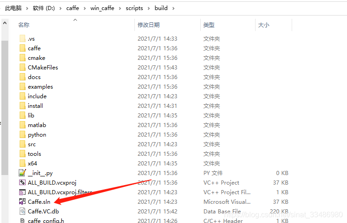This screenshot has width=347, height=223.
Task: Expand breadcrumb chevron after 此电脑
Action: pos(27,8)
